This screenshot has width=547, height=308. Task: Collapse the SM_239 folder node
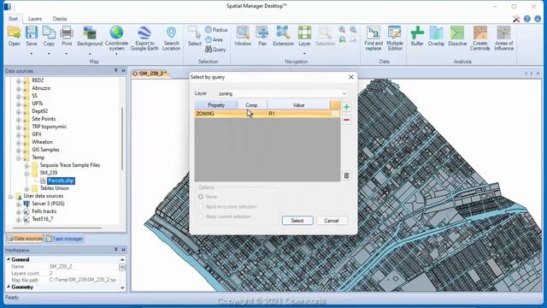[x=26, y=173]
